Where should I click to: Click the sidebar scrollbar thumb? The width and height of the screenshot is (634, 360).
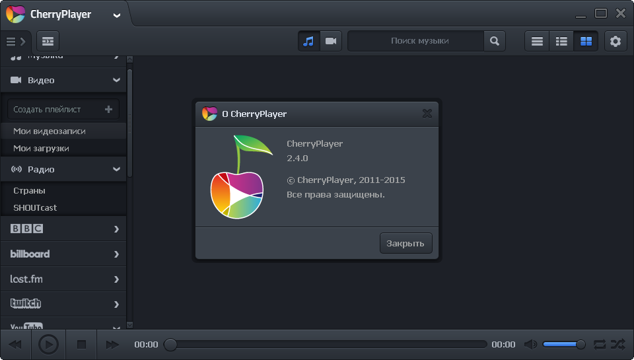pyautogui.click(x=130, y=123)
